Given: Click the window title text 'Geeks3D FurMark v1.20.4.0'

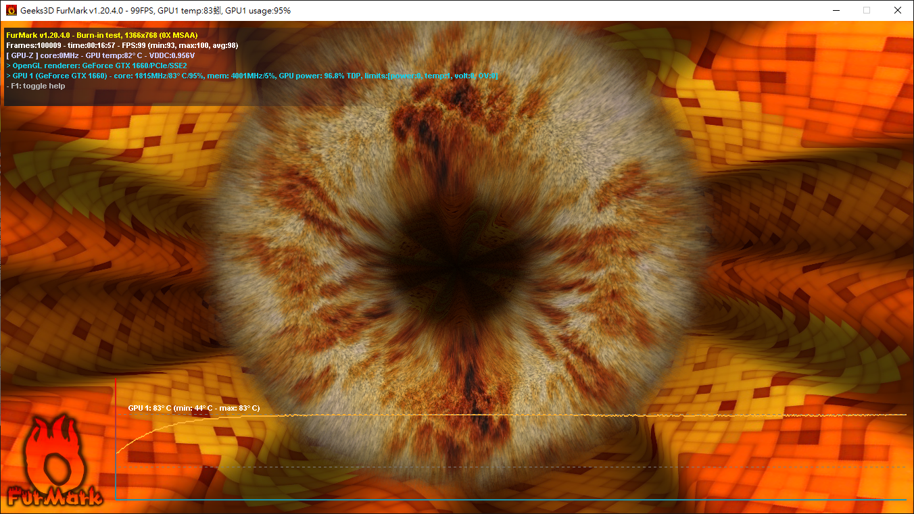Looking at the screenshot, I should pos(73,11).
